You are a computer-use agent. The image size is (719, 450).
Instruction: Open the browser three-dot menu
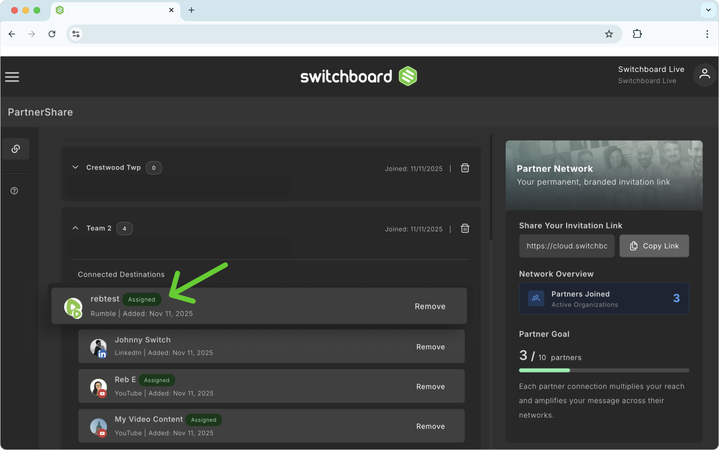point(707,34)
